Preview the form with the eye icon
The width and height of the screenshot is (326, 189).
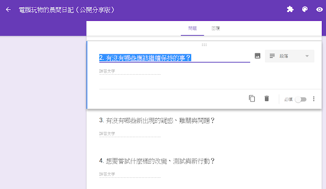point(319,10)
